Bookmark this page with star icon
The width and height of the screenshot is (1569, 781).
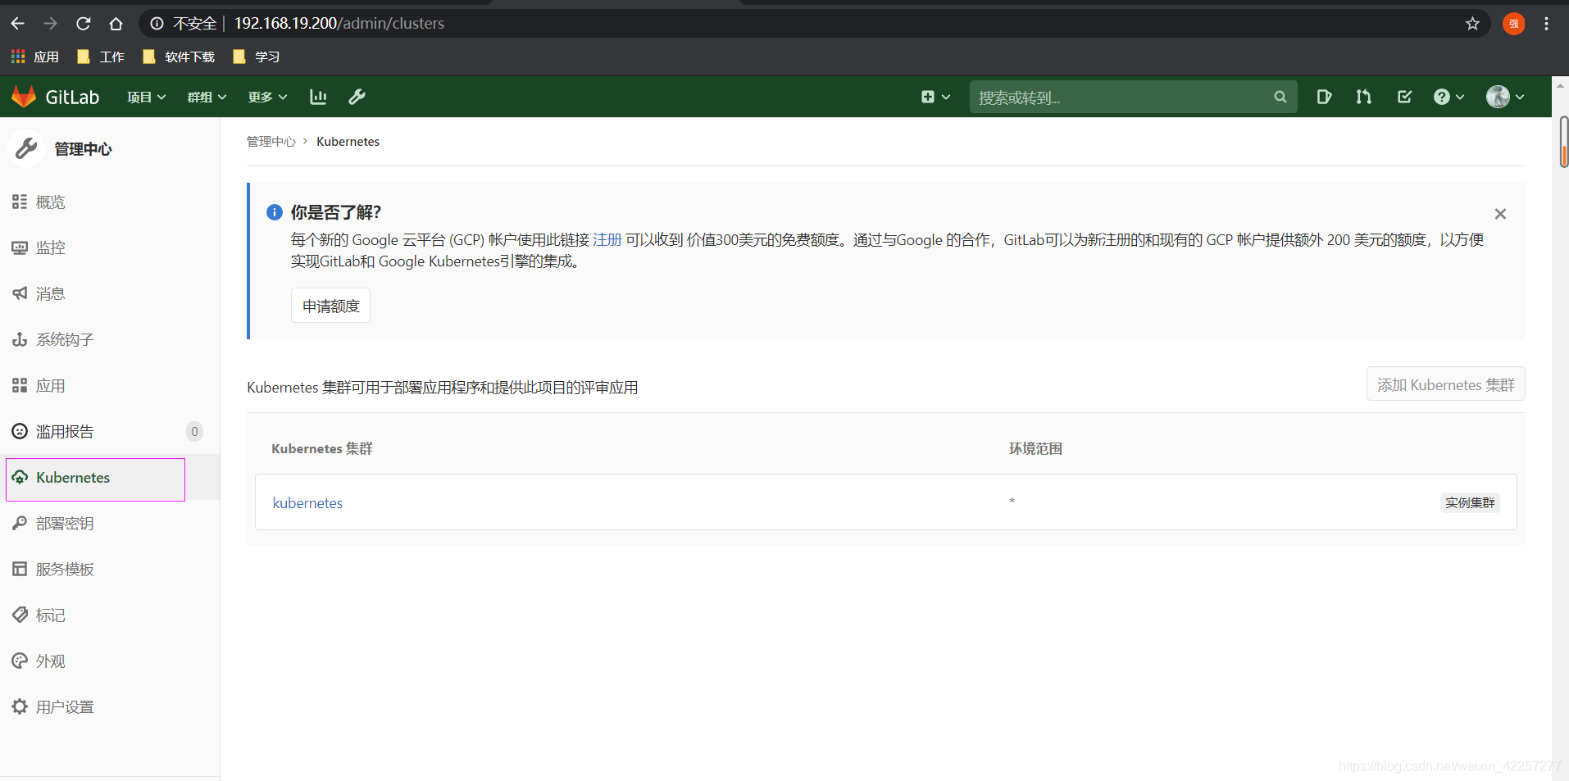pos(1472,23)
